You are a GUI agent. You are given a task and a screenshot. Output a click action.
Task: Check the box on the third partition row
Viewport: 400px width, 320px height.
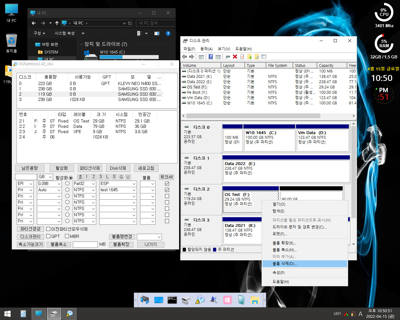coord(167,196)
